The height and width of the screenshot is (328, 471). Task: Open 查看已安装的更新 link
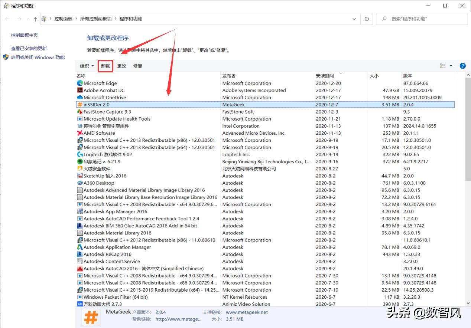pos(29,49)
